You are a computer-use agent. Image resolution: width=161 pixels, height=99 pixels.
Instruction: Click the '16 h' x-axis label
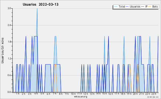[x=111, y=94]
